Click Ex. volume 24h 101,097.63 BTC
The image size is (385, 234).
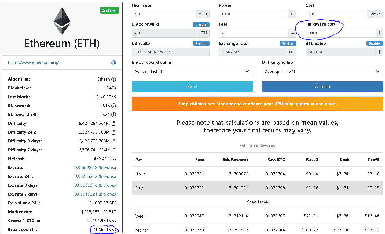coord(101,203)
